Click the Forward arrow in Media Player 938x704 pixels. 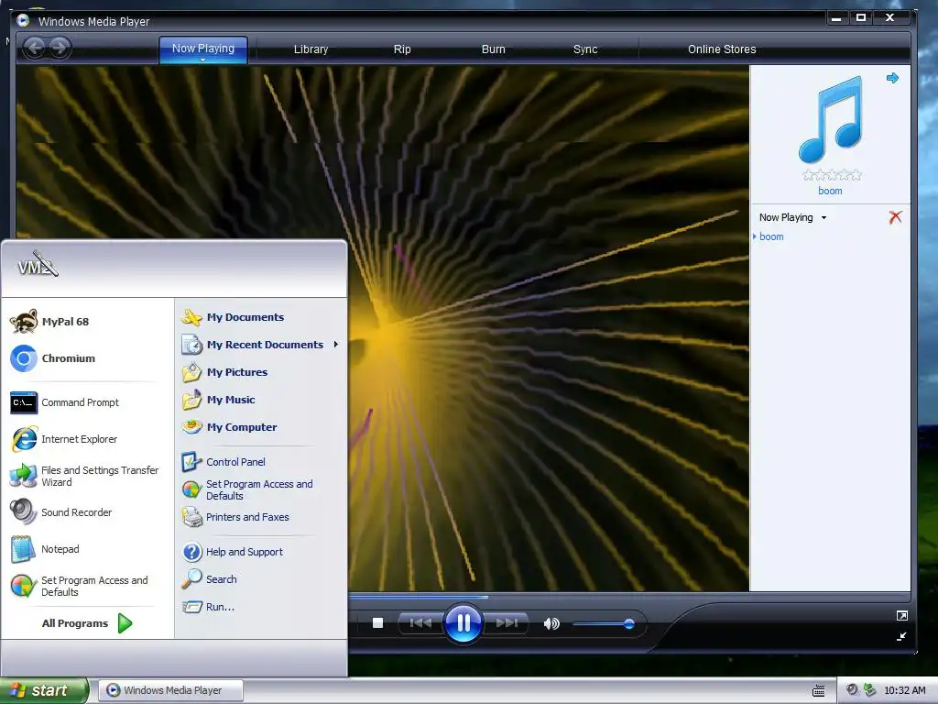[x=60, y=48]
